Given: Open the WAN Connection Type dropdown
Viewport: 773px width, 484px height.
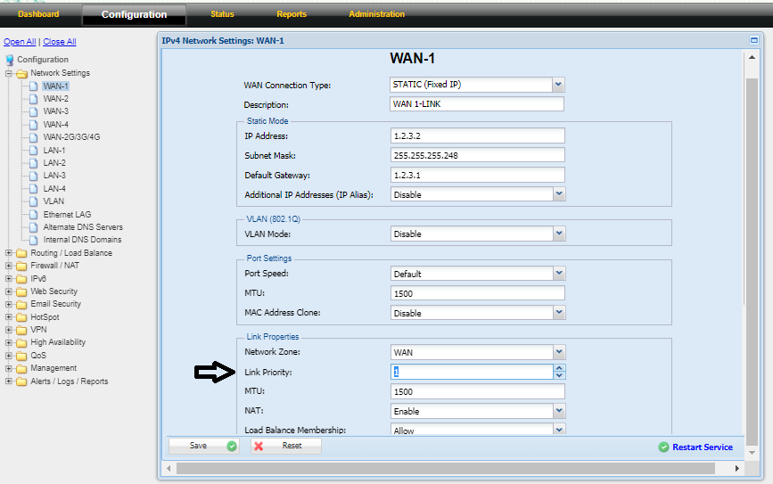Looking at the screenshot, I should [558, 85].
